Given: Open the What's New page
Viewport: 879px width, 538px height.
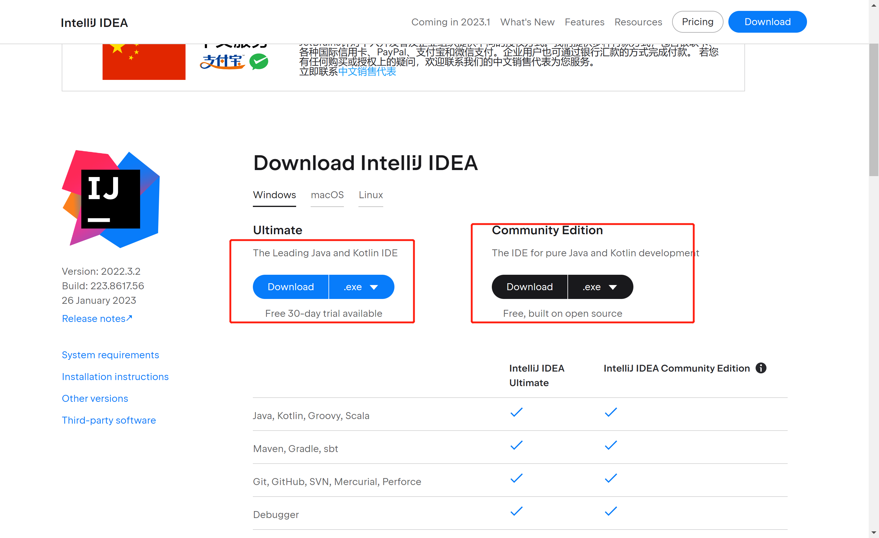Looking at the screenshot, I should click(x=527, y=22).
